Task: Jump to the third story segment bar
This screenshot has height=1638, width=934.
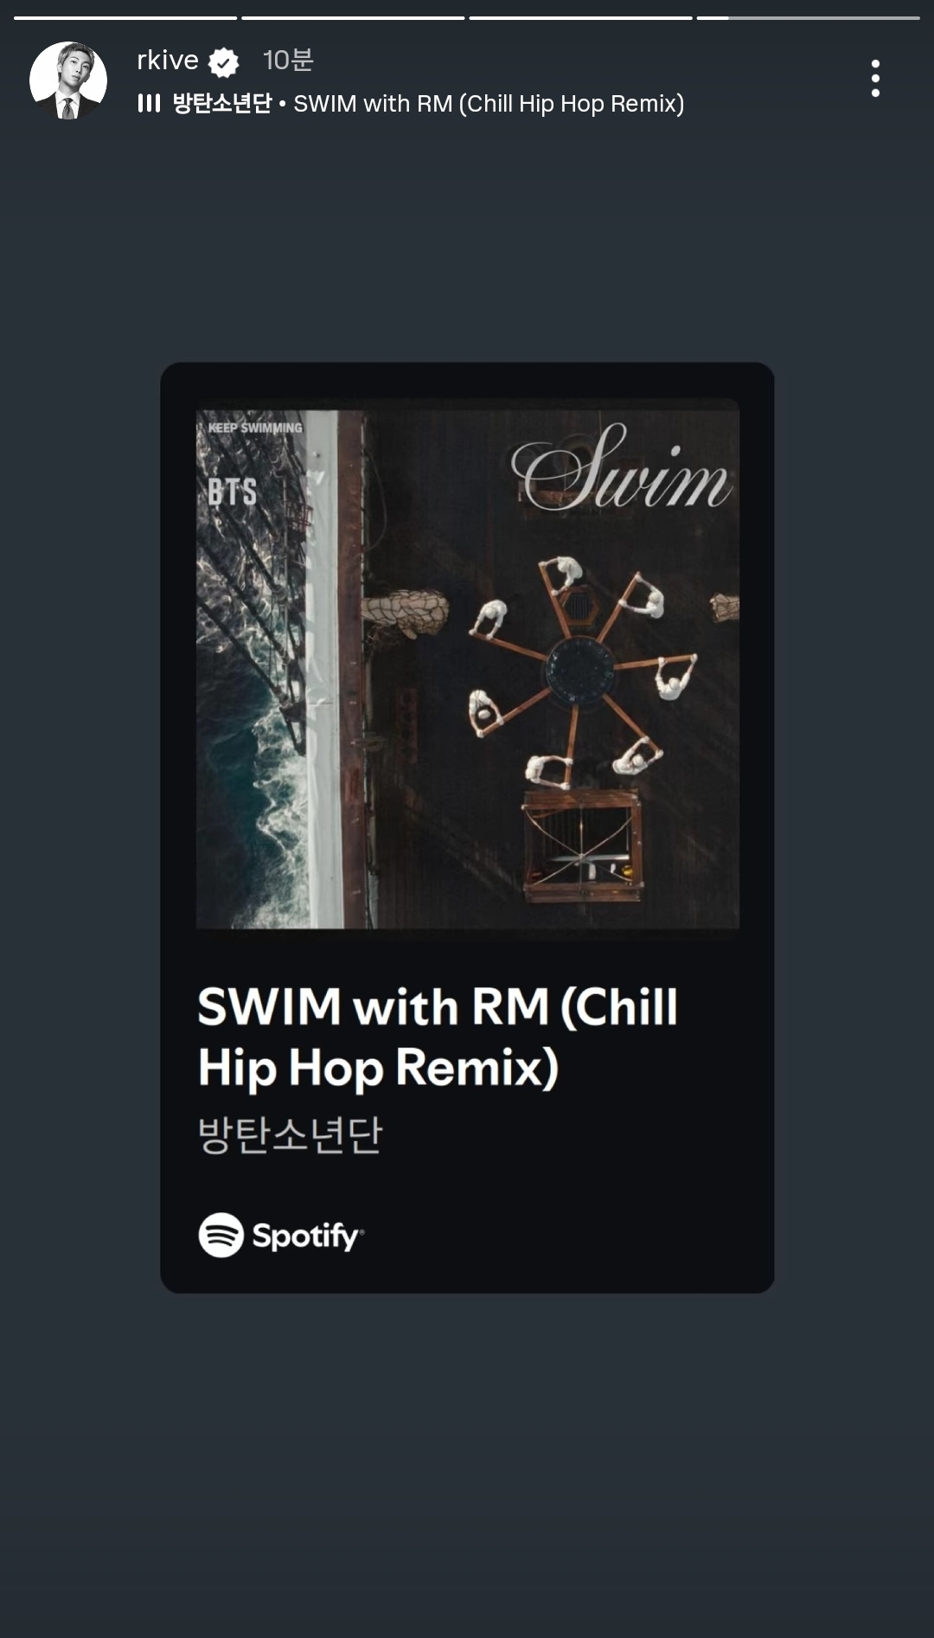Action: pyautogui.click(x=580, y=17)
